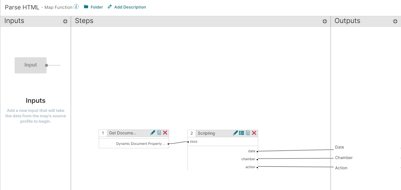The width and height of the screenshot is (401, 190).
Task: Edit the Scripting step with the pencil icon
Action: pos(236,133)
